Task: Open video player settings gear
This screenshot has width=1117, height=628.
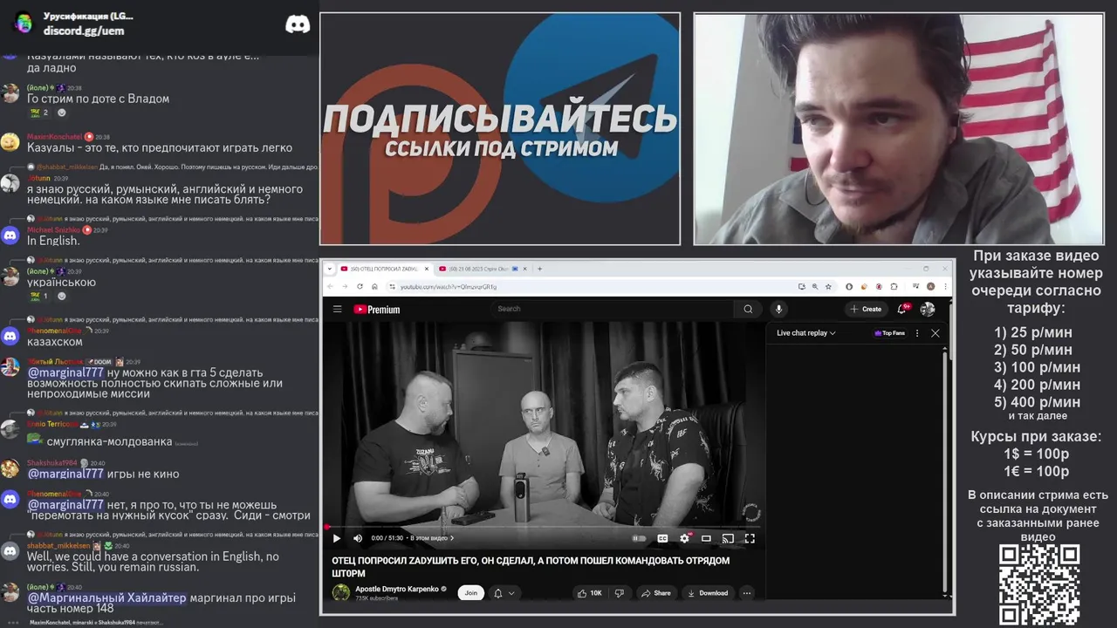Action: (x=684, y=538)
